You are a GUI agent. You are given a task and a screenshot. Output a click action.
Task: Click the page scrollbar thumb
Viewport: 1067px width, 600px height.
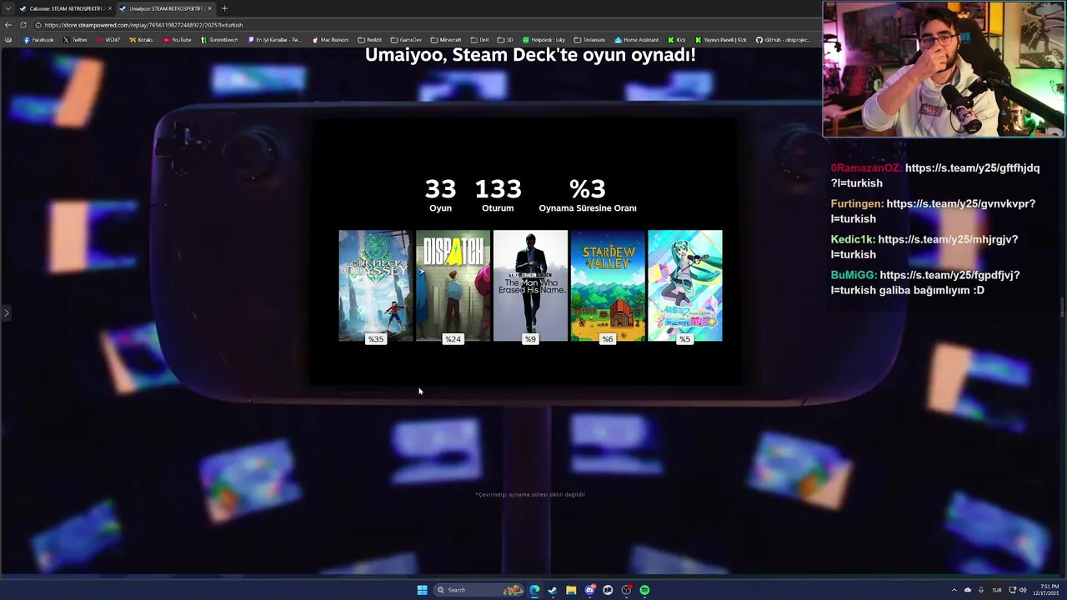tap(1062, 308)
